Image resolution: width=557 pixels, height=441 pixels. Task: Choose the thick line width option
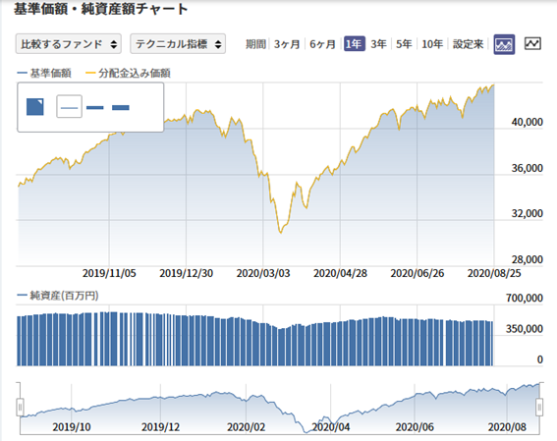[121, 107]
